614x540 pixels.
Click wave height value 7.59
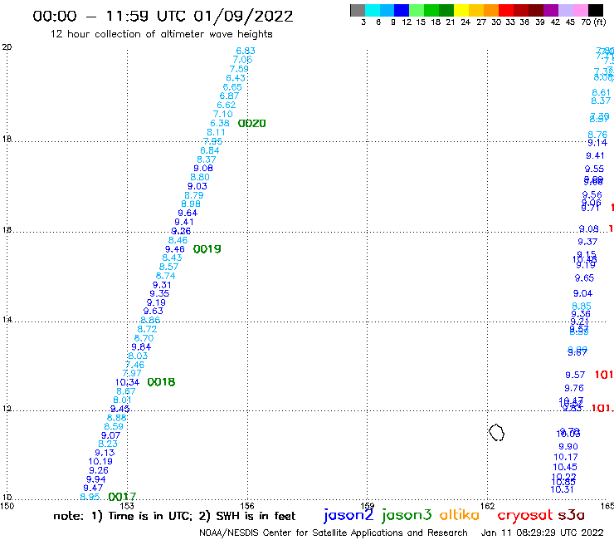click(239, 69)
